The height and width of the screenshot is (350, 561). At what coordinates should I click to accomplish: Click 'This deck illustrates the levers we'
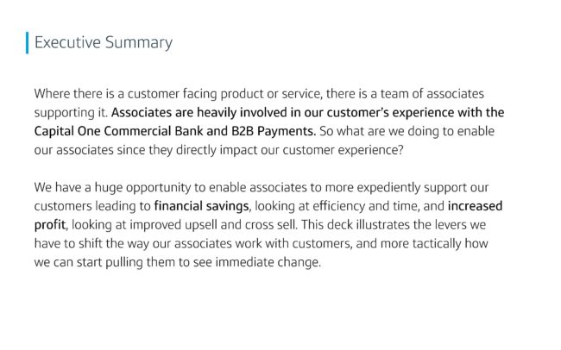tap(394, 225)
